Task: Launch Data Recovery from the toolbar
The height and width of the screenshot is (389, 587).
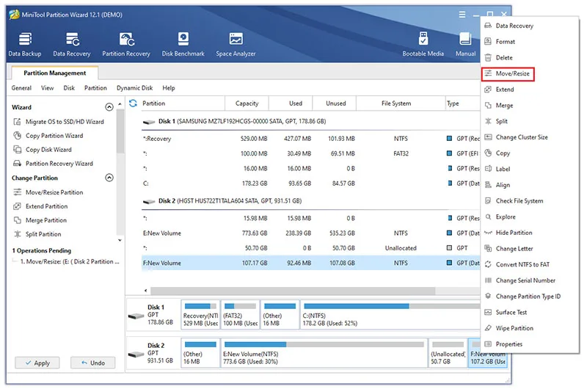Action: (x=72, y=45)
